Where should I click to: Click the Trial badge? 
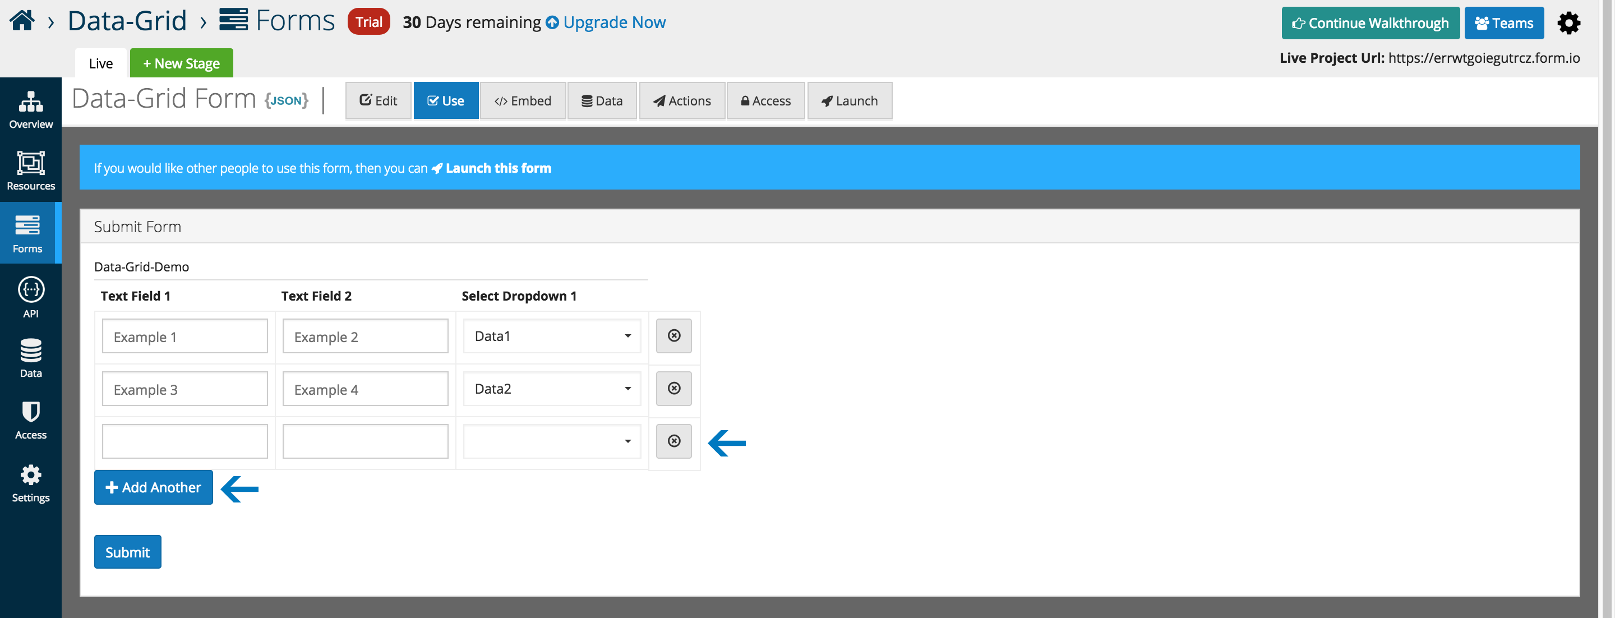pyautogui.click(x=368, y=22)
